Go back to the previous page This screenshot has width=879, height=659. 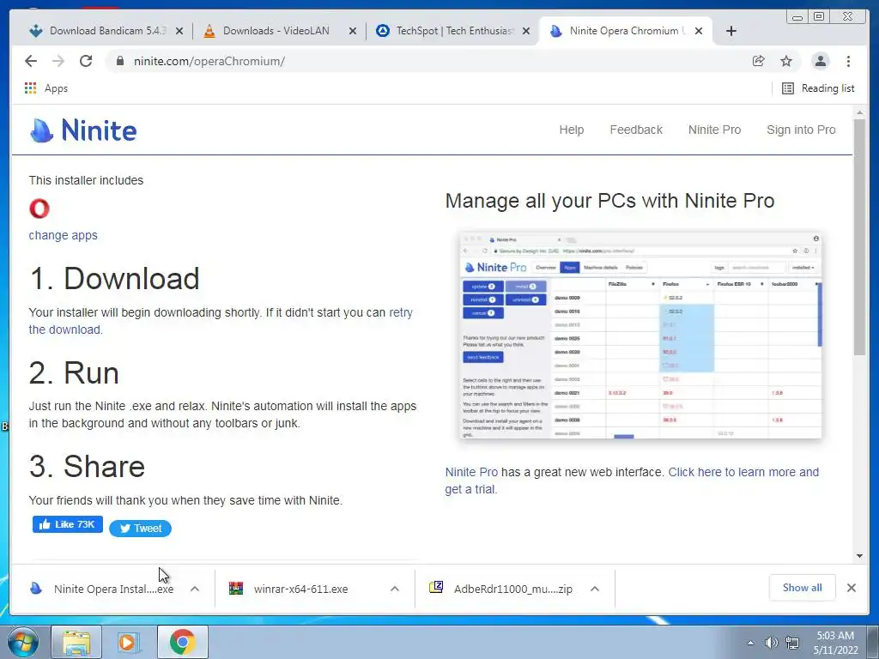click(x=31, y=61)
